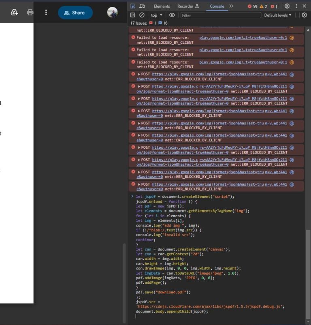Open live expression using the eye icon
The width and height of the screenshot is (311, 325).
tap(172, 15)
